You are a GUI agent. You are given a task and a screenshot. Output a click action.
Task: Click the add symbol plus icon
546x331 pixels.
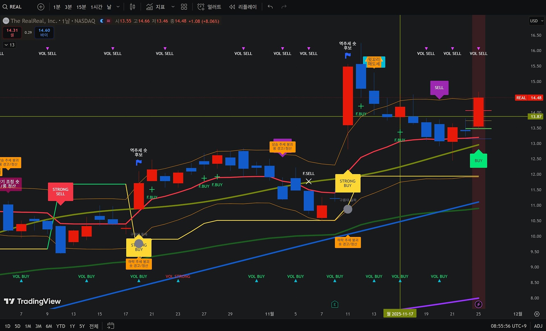point(41,7)
